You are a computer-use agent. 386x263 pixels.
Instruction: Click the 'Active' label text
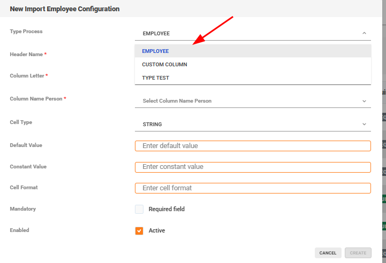click(157, 230)
